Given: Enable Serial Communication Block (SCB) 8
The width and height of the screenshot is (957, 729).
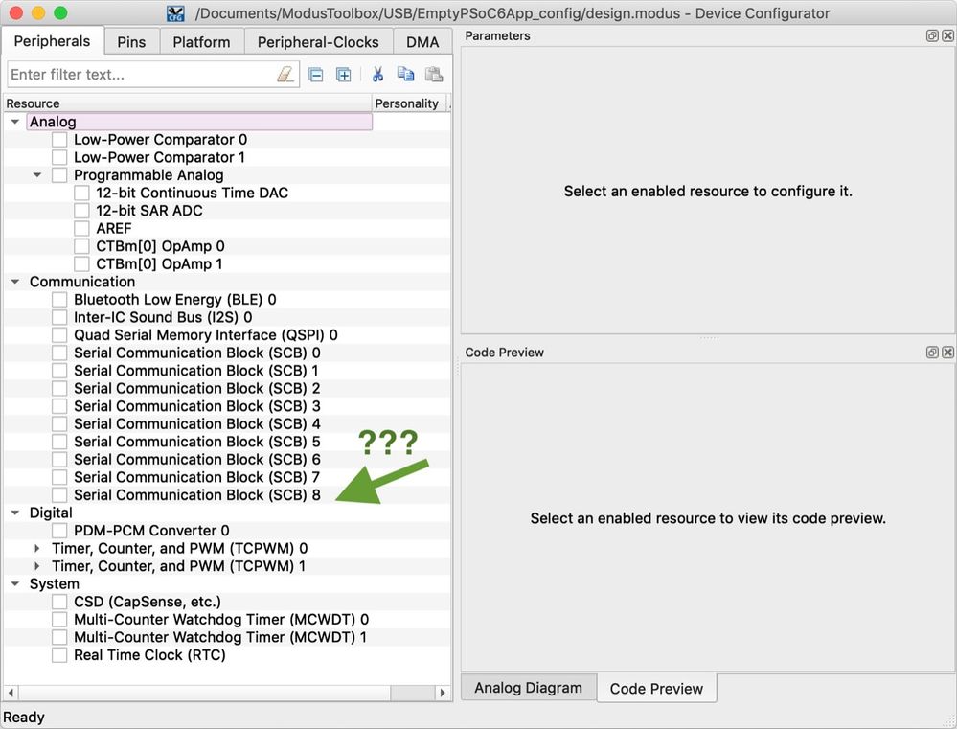Looking at the screenshot, I should (x=59, y=495).
